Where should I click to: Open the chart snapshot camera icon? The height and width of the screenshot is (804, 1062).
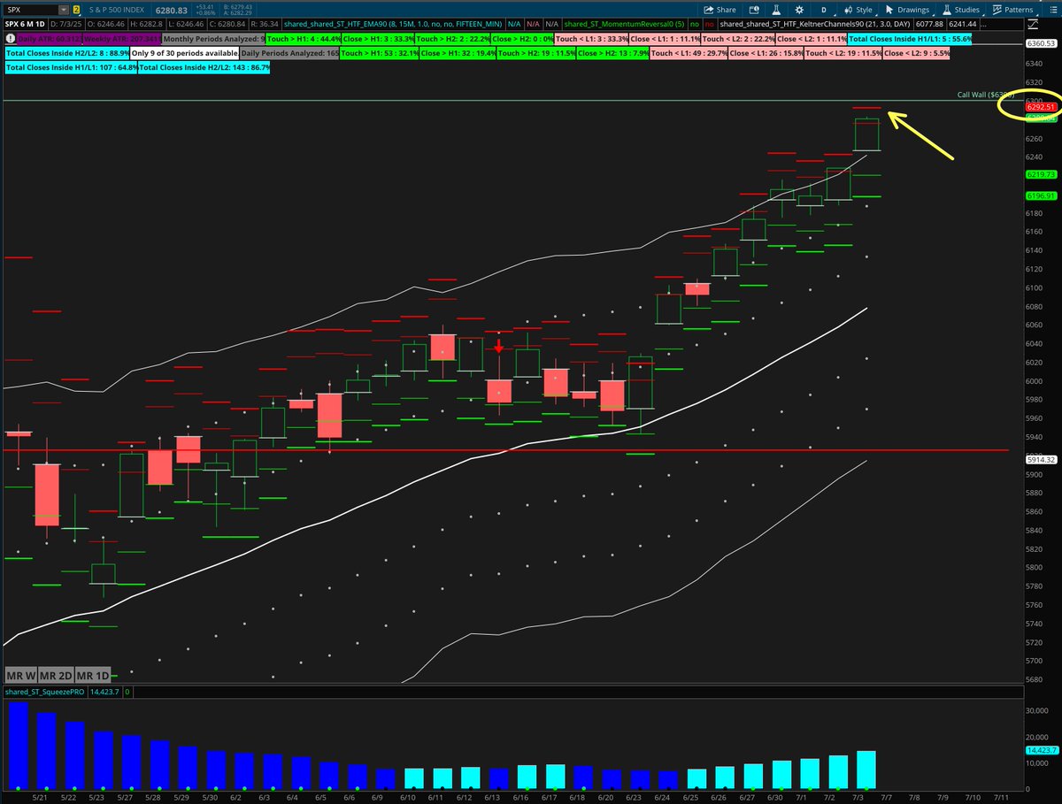point(753,10)
